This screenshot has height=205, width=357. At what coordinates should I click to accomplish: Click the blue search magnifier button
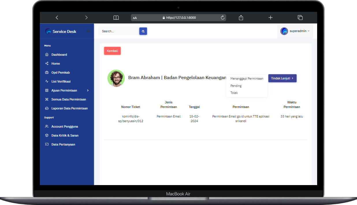[x=143, y=31]
